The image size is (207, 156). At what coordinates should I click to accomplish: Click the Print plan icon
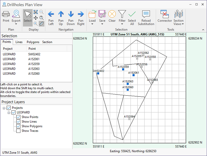[x=6, y=16]
